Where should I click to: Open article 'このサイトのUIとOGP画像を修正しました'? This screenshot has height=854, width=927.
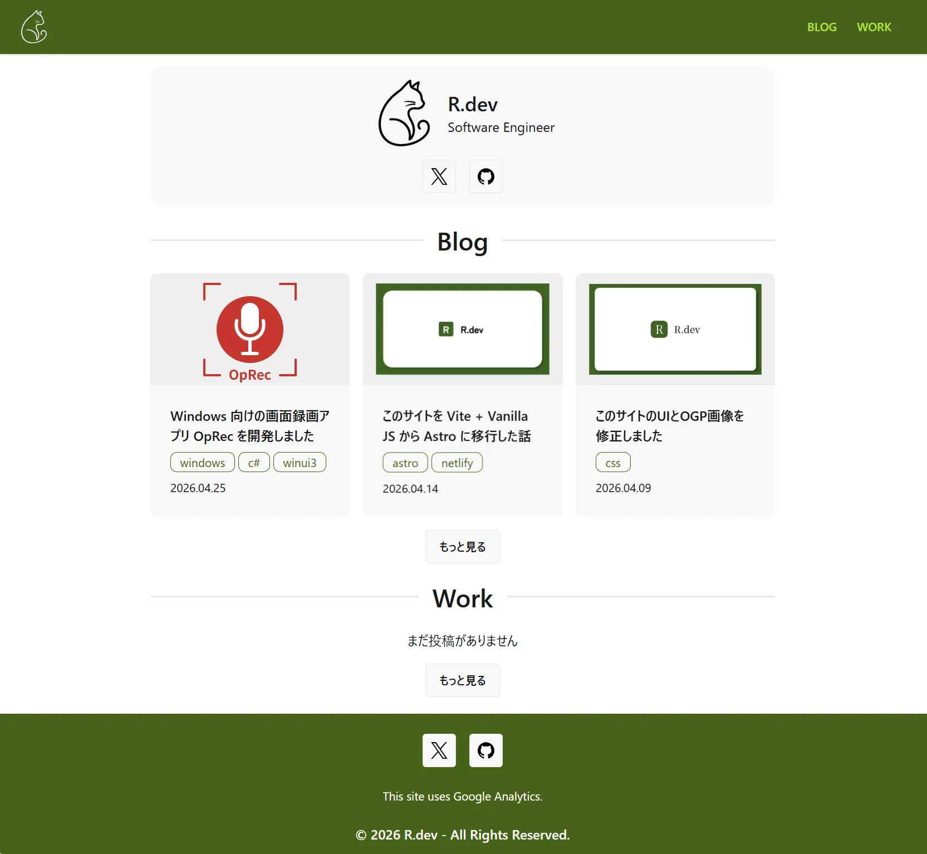coord(670,426)
